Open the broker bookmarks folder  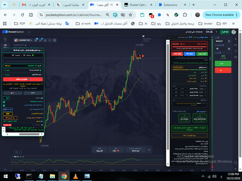205,24
